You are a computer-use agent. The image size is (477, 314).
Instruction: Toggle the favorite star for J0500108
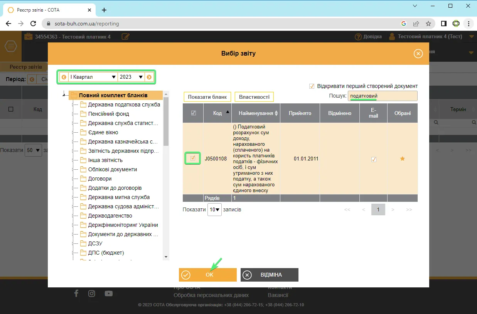click(402, 159)
